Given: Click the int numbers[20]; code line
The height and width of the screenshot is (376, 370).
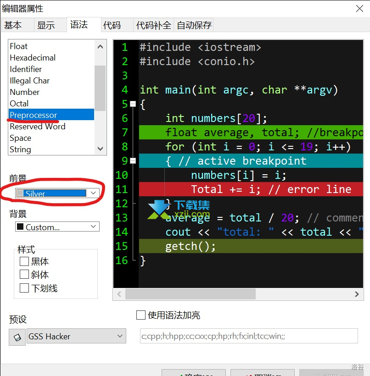Looking at the screenshot, I should (x=216, y=118).
